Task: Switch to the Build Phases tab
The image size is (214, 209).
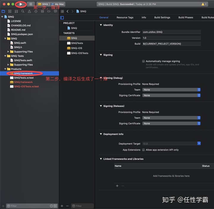Action: [185, 18]
